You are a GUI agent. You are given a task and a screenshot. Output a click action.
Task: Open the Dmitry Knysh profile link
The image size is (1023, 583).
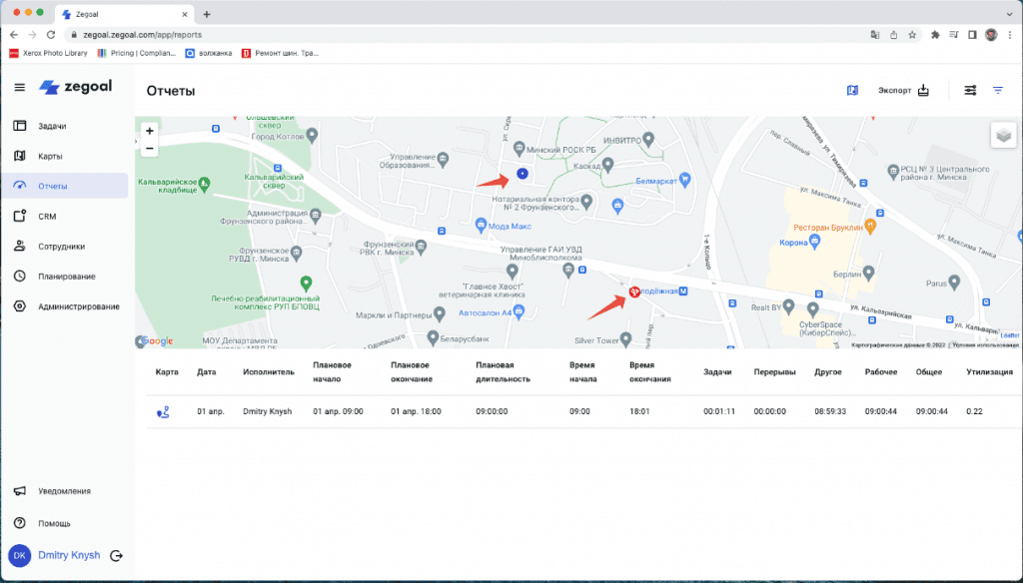point(69,555)
